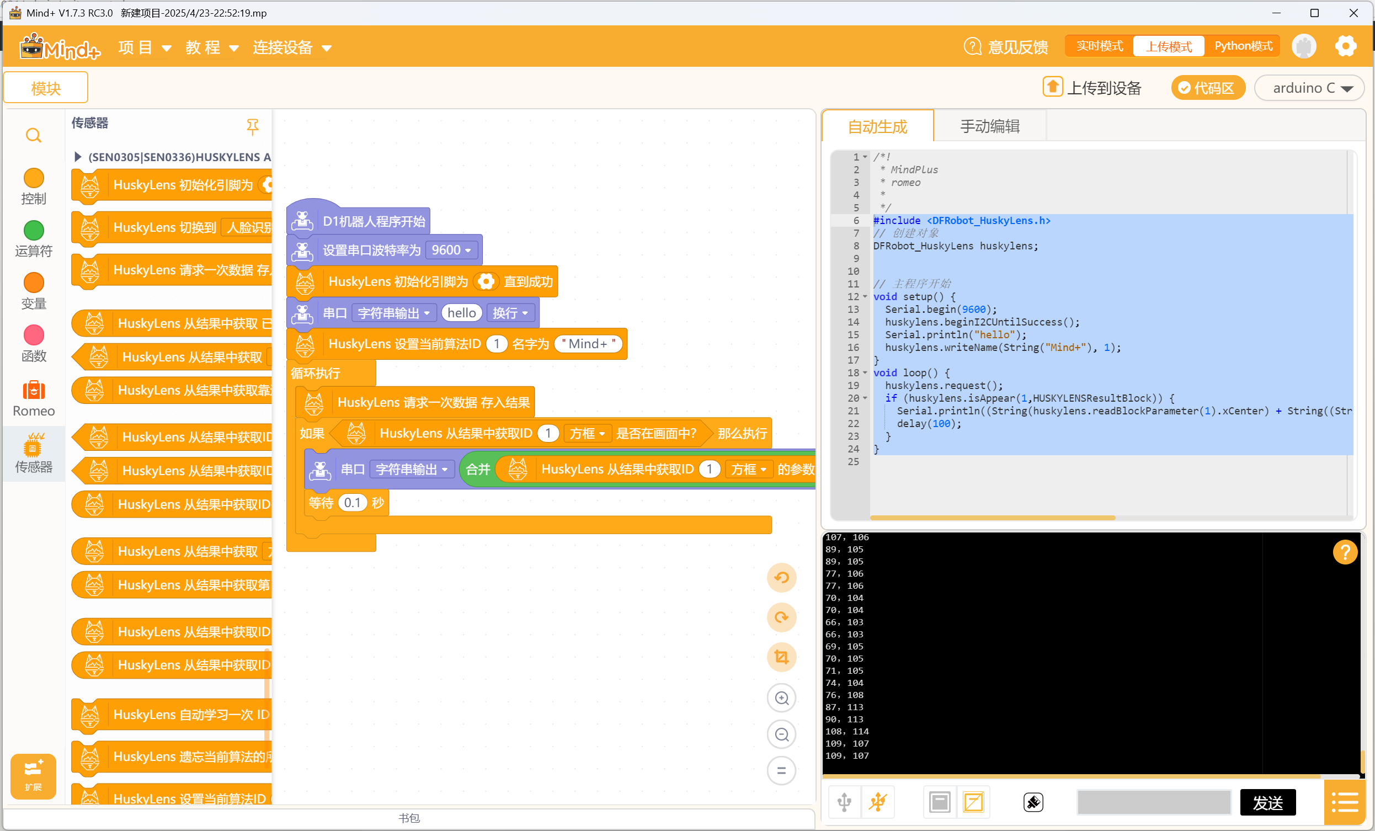Open 字符串输出 dropdown in hello serial block
The image size is (1375, 831).
393,313
